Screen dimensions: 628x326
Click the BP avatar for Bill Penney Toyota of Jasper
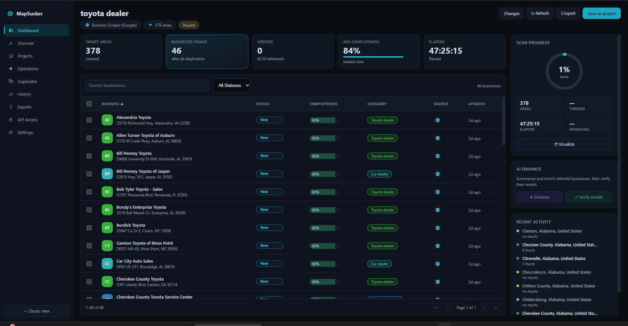(x=107, y=174)
